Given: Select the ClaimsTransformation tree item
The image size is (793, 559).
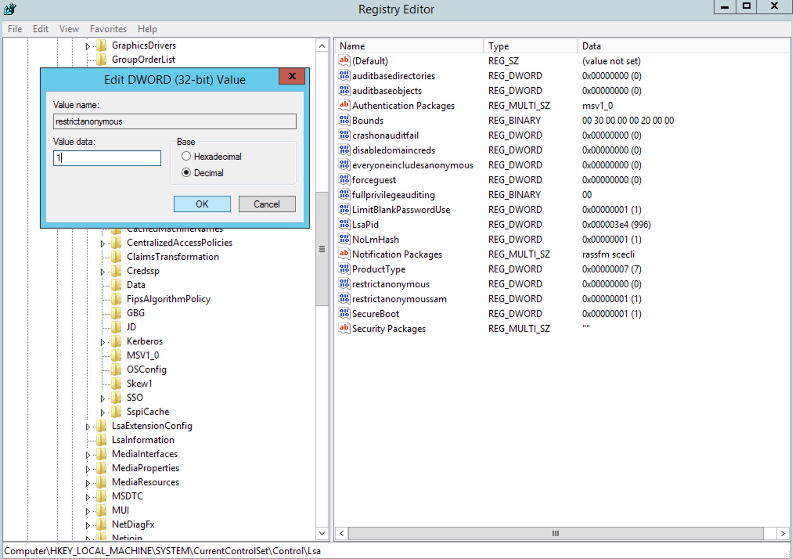Looking at the screenshot, I should pos(173,257).
